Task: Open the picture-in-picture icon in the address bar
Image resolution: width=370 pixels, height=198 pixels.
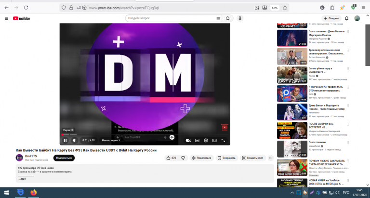Action: point(257,8)
